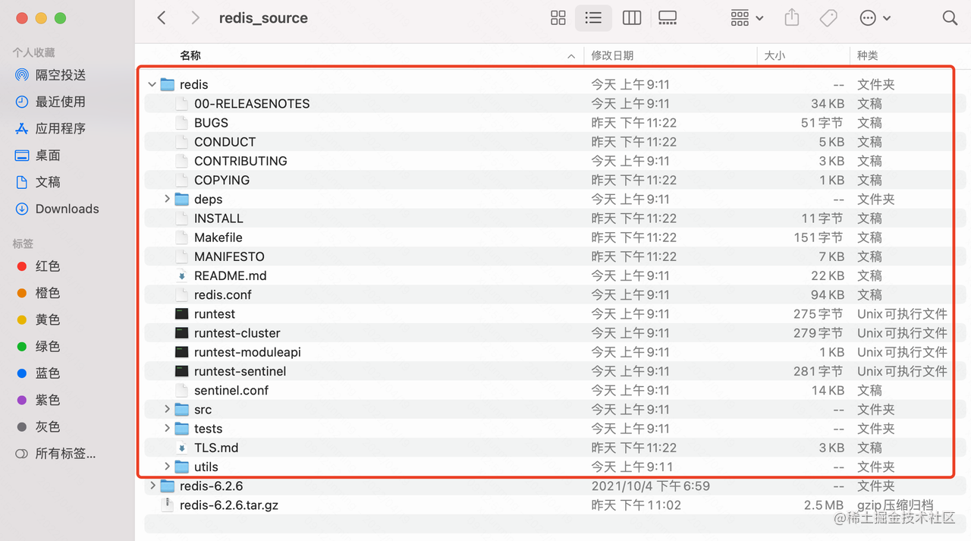Select the runtest-sentinel executable icon
Viewport: 971px width, 541px height.
click(181, 371)
